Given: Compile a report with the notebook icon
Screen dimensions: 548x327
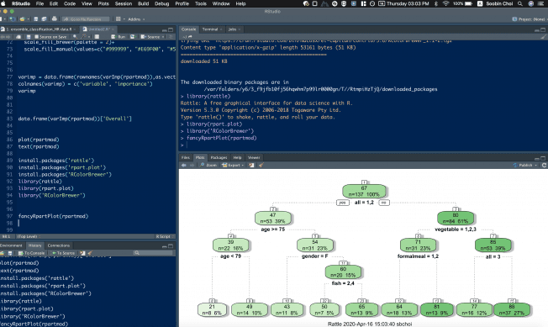Looking at the screenshot, I should coord(97,37).
